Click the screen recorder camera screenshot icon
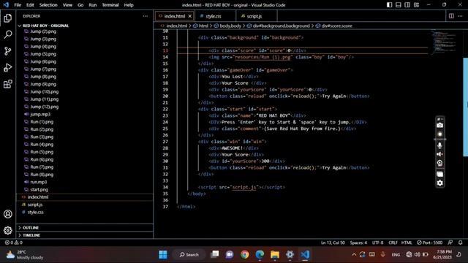468x263 pixels. [439, 126]
